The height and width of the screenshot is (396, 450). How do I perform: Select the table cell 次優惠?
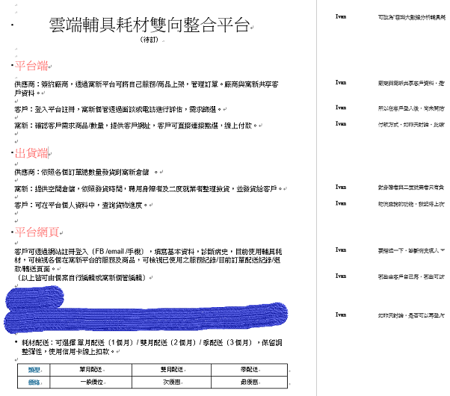172,383
